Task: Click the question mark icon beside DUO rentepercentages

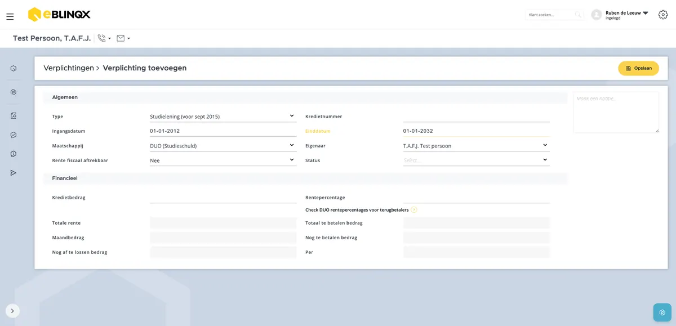Action: [414, 210]
